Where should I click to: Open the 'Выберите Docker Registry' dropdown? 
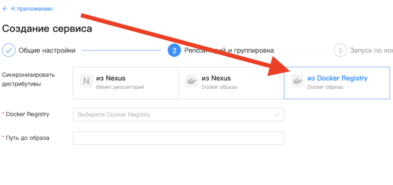[x=173, y=115]
